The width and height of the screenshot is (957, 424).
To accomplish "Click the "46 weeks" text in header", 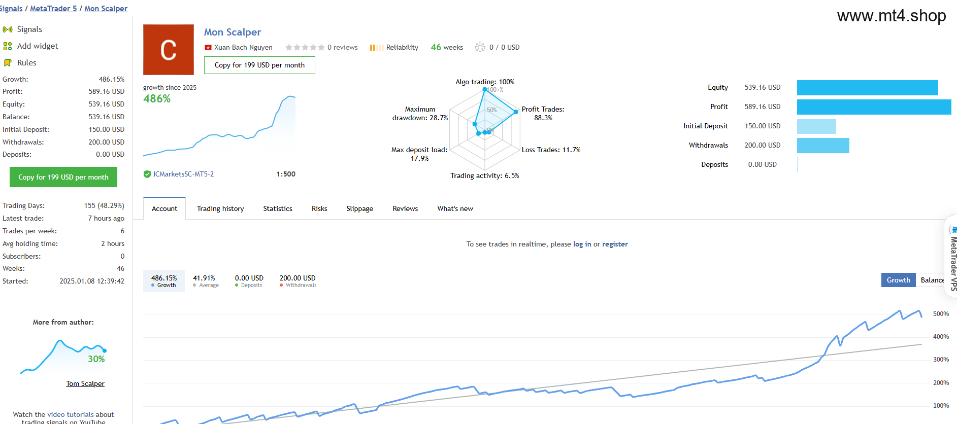I will (447, 47).
